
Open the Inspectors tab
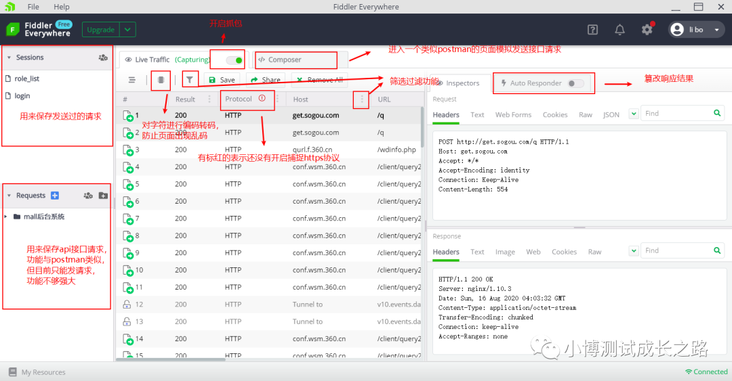[462, 83]
